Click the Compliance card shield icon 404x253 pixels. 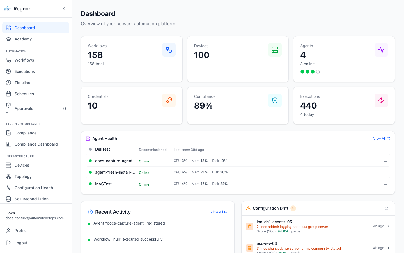pos(275,100)
